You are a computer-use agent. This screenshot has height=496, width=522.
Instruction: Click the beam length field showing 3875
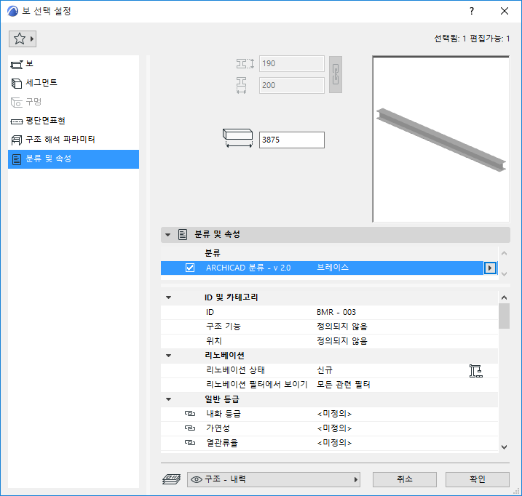[x=292, y=140]
